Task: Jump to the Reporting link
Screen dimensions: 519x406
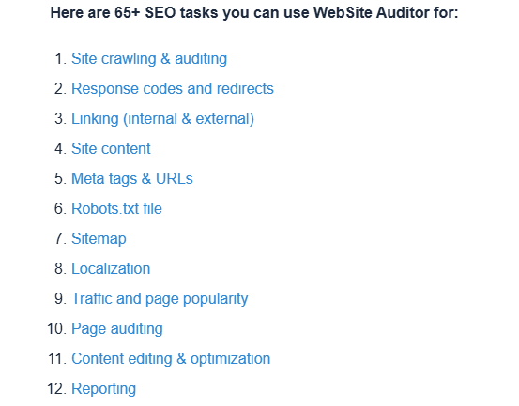Action: pos(103,389)
